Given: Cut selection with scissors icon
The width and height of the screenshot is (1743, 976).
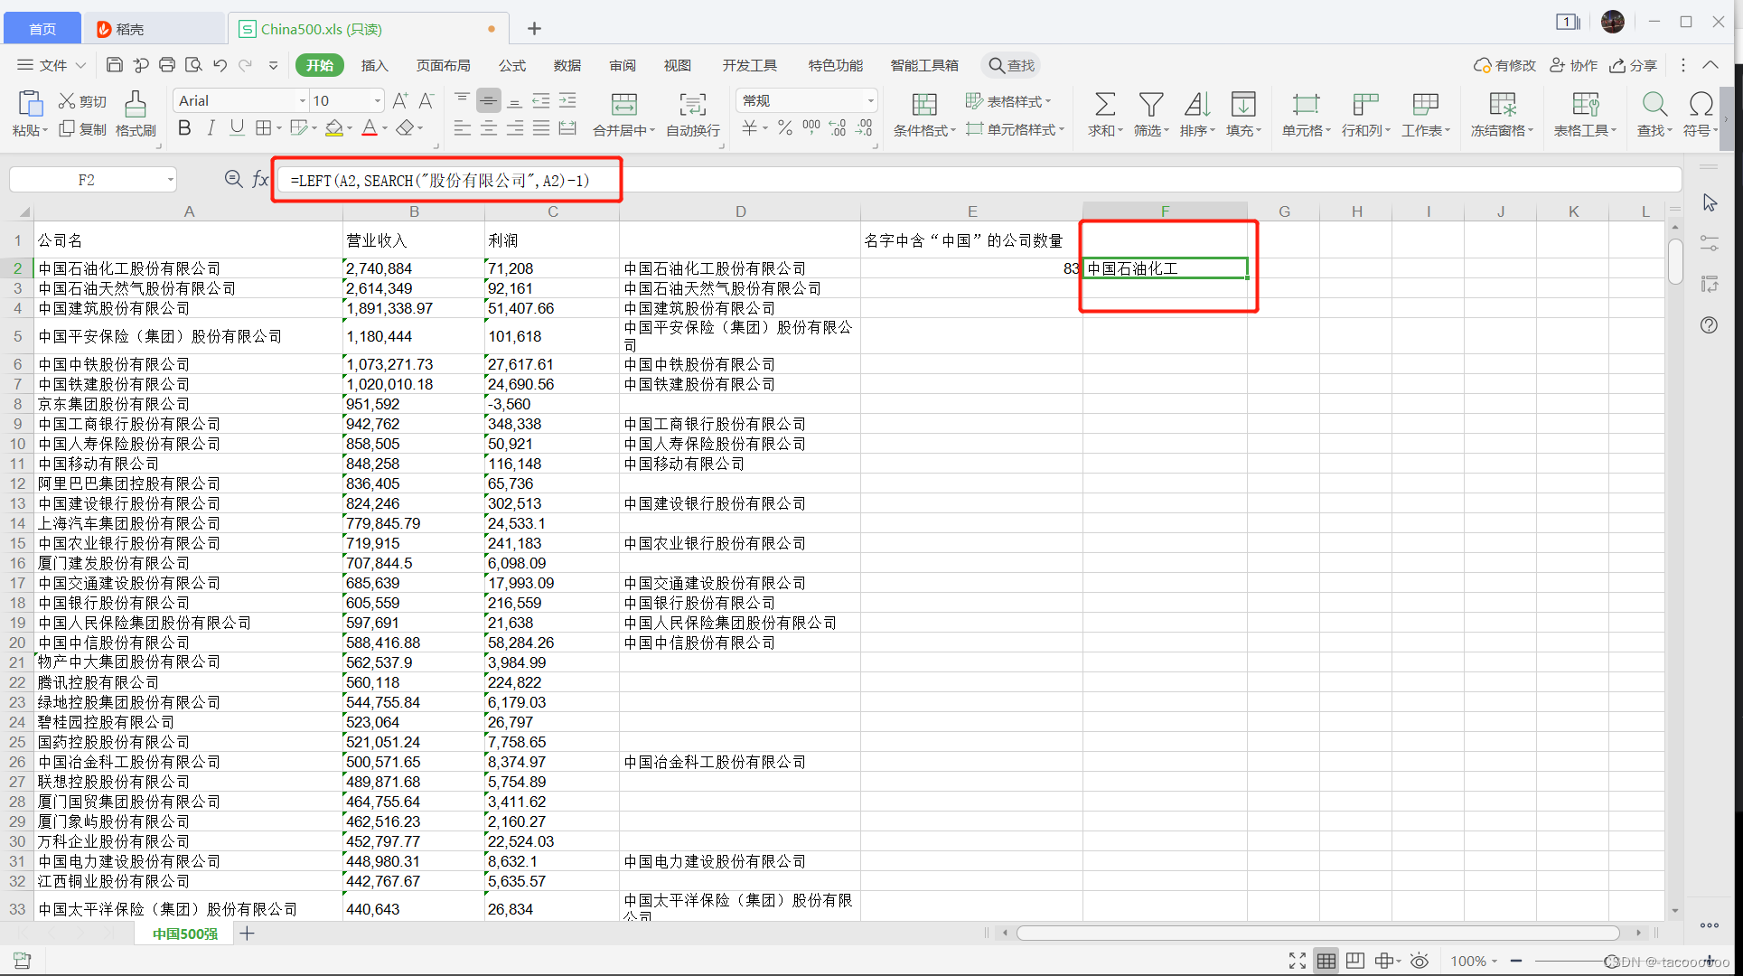Looking at the screenshot, I should pyautogui.click(x=67, y=101).
